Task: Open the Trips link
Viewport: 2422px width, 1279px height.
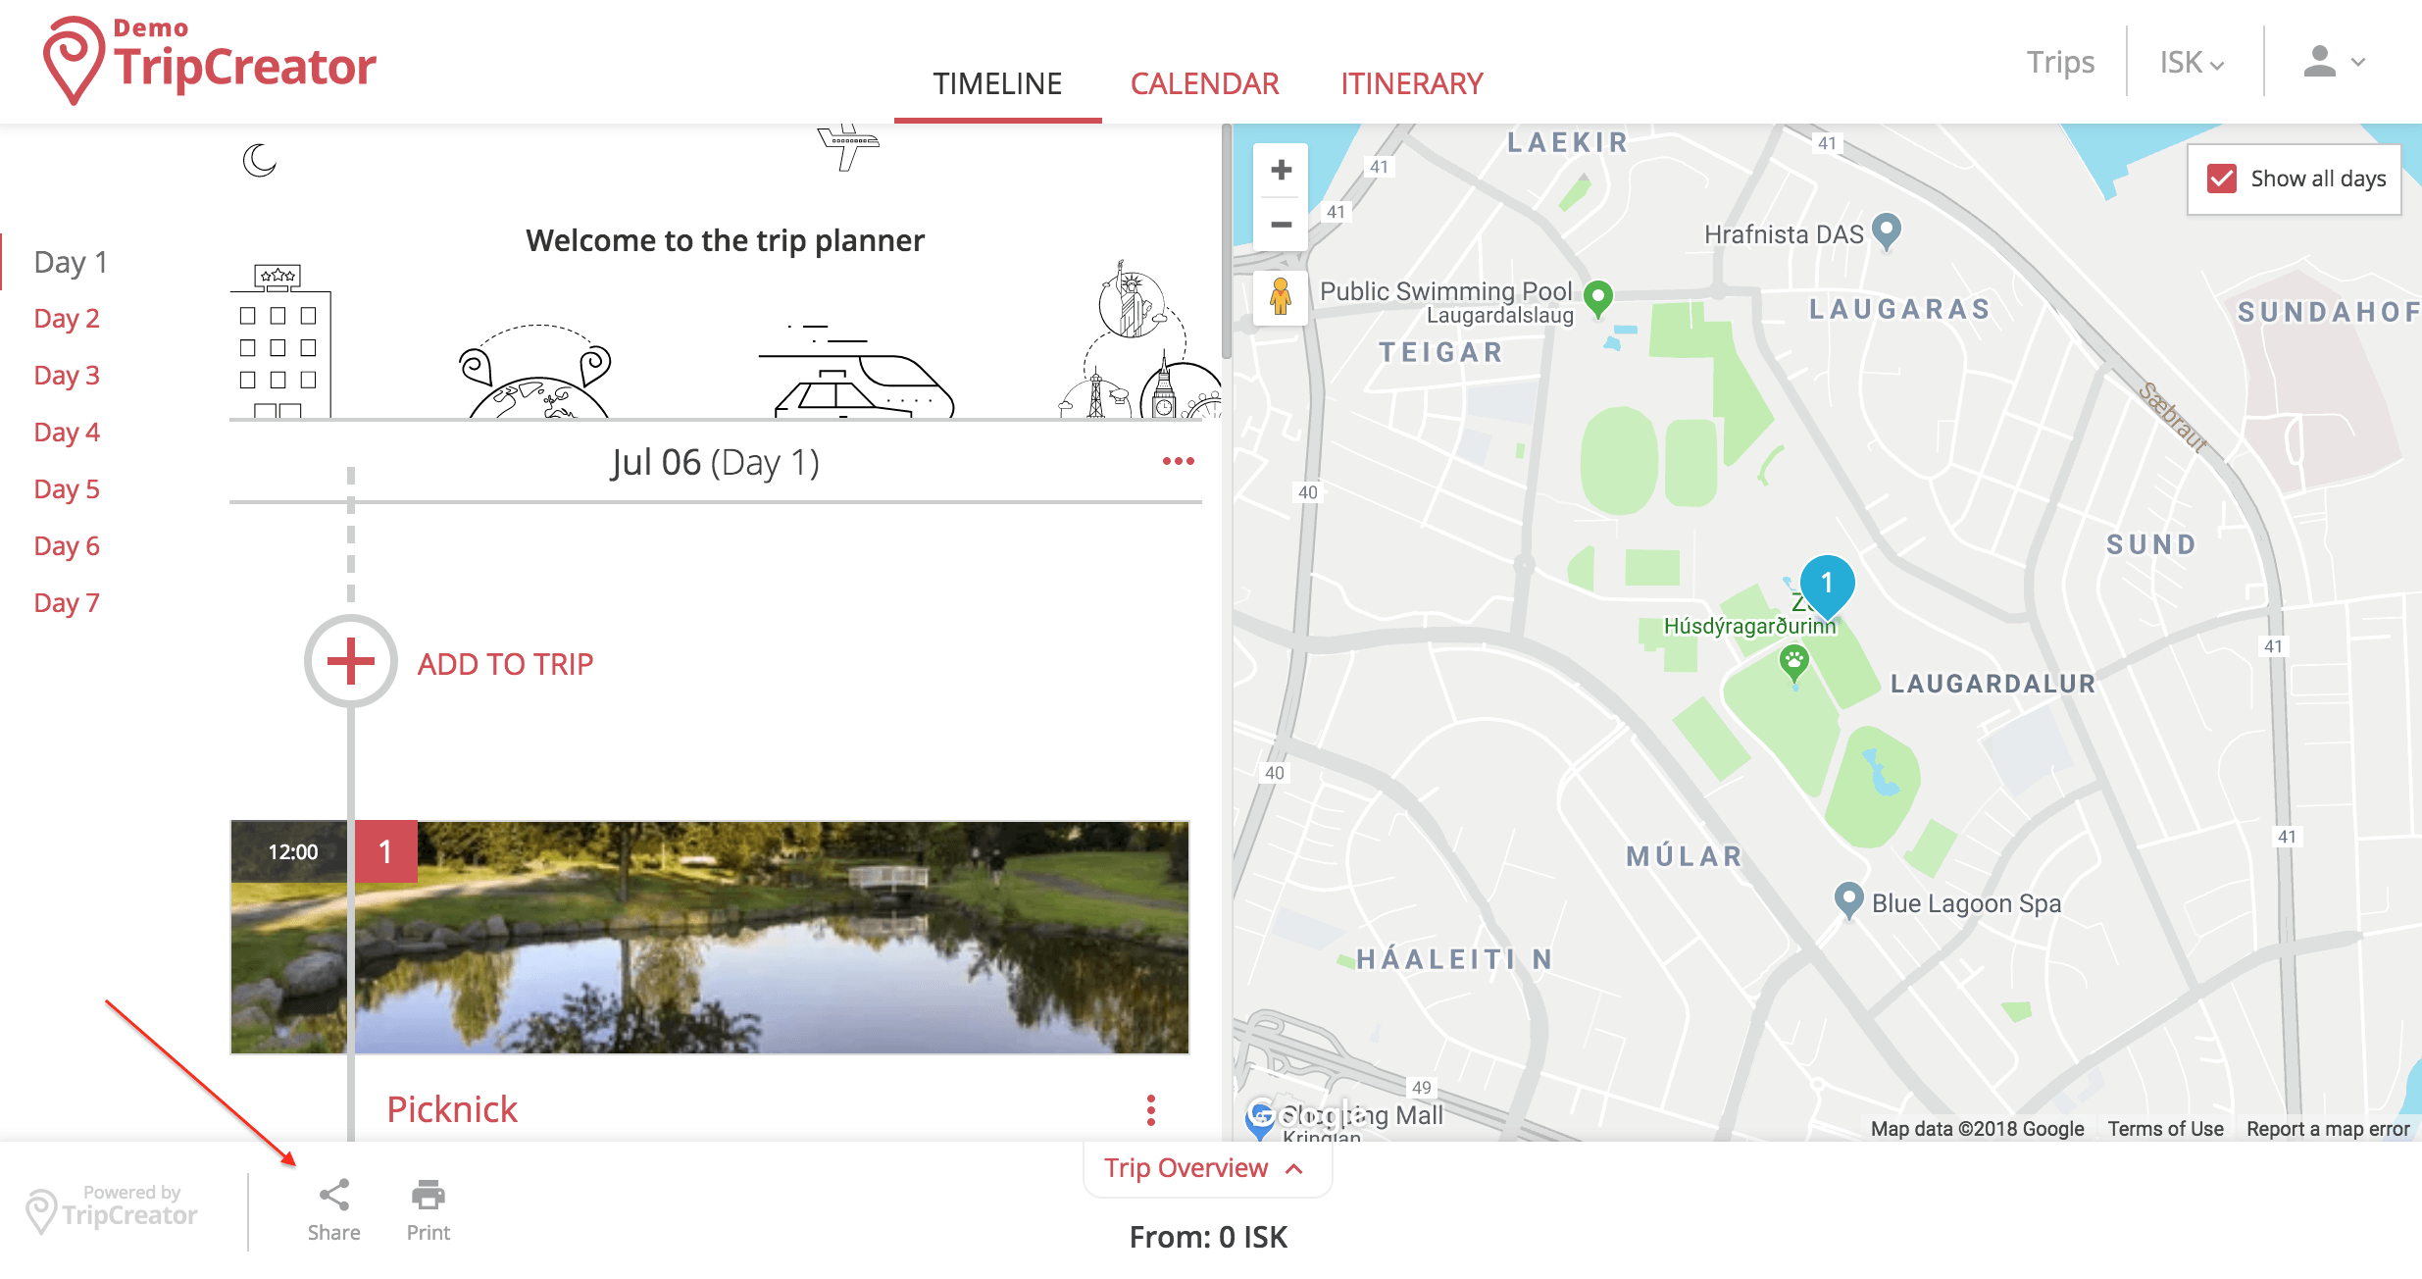Action: [2060, 63]
